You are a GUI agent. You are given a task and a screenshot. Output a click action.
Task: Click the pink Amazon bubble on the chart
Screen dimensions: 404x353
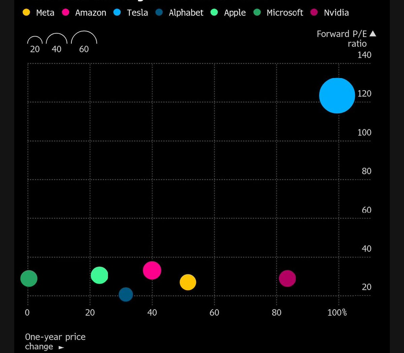point(152,270)
